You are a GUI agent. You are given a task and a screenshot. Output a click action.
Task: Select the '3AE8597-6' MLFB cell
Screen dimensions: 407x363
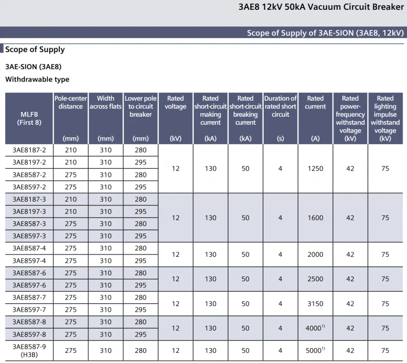[29, 285]
